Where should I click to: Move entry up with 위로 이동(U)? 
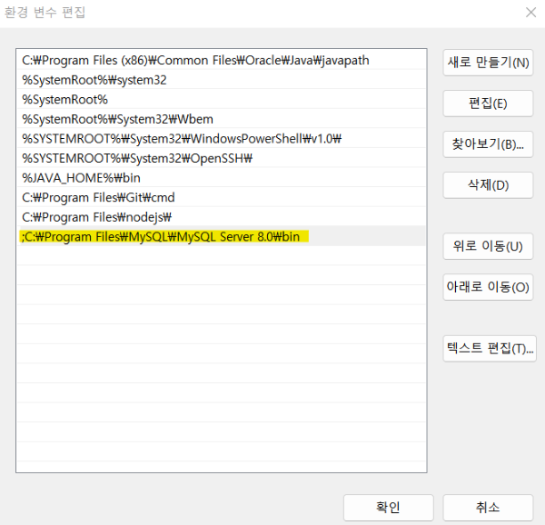tap(488, 246)
